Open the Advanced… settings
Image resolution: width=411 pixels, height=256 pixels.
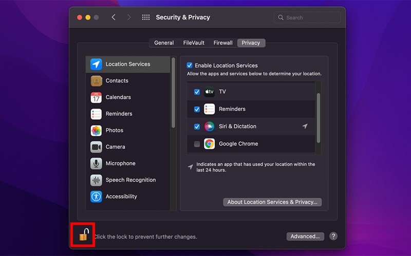click(305, 237)
